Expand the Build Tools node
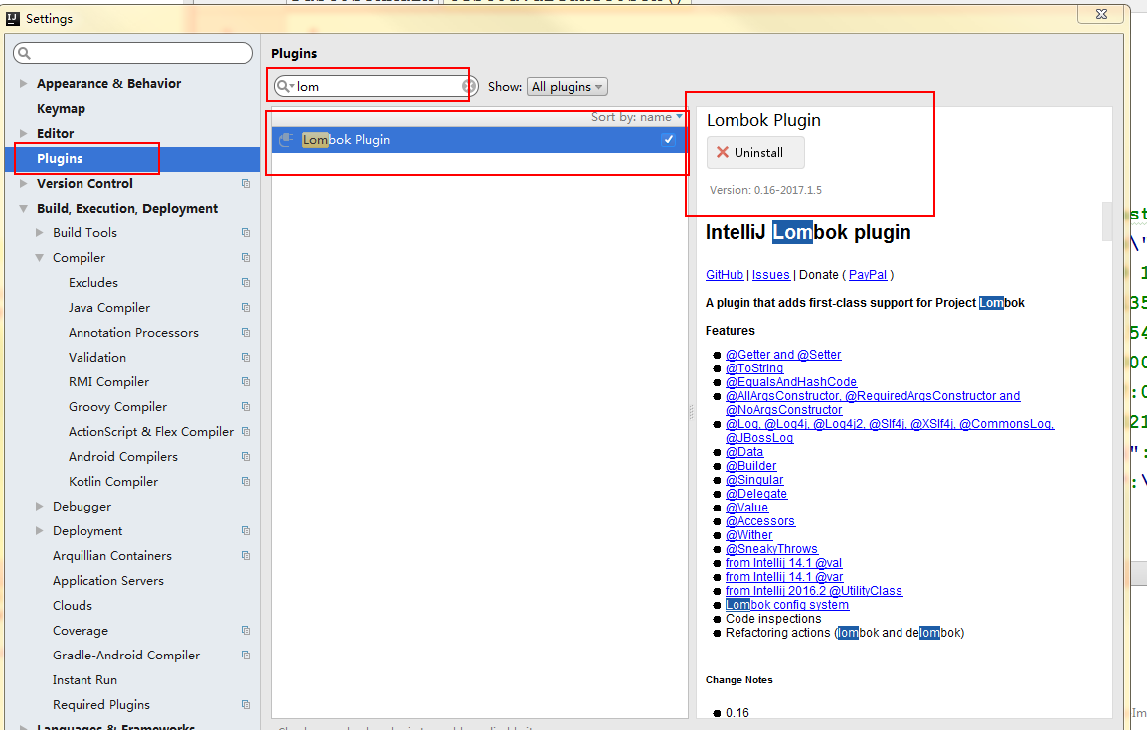Image resolution: width=1147 pixels, height=730 pixels. click(x=40, y=233)
